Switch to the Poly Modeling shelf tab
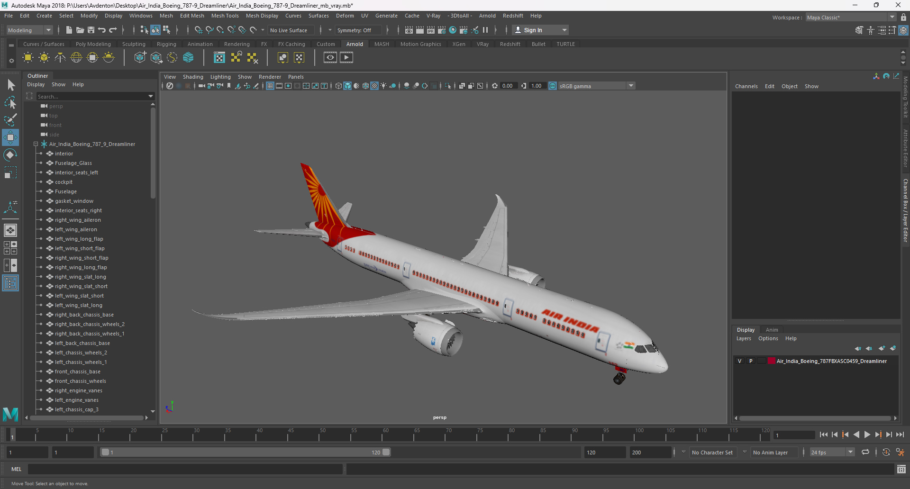 [x=93, y=44]
